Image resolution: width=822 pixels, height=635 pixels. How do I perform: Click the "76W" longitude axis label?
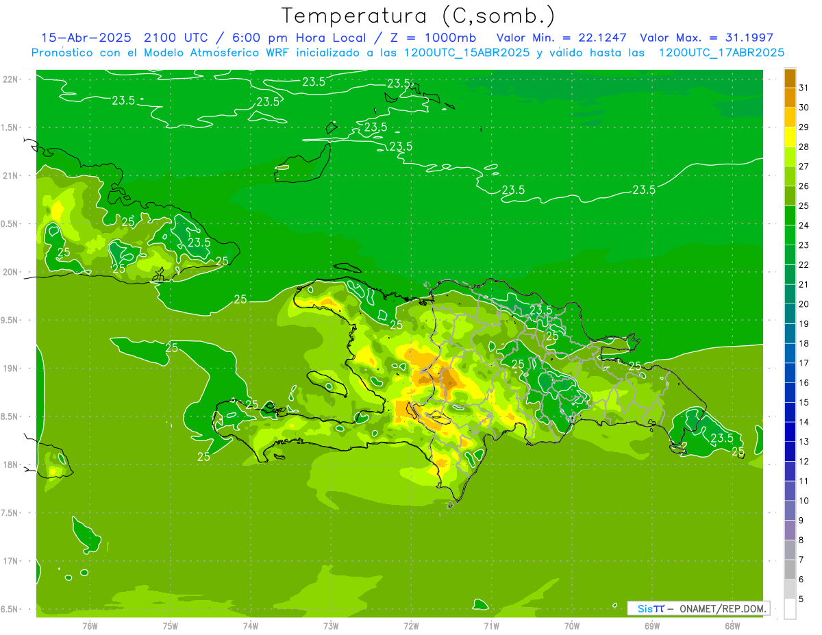[x=90, y=626]
